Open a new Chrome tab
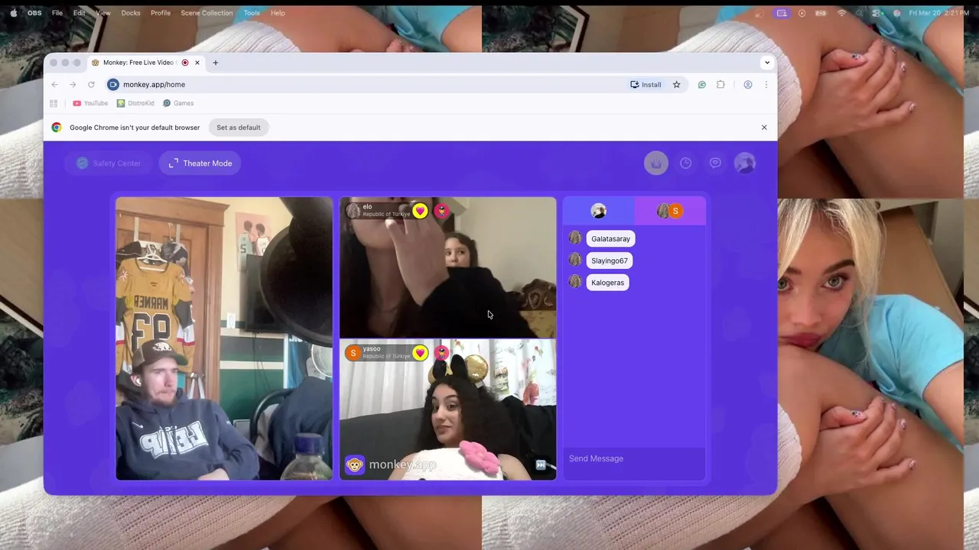This screenshot has width=979, height=550. (215, 63)
